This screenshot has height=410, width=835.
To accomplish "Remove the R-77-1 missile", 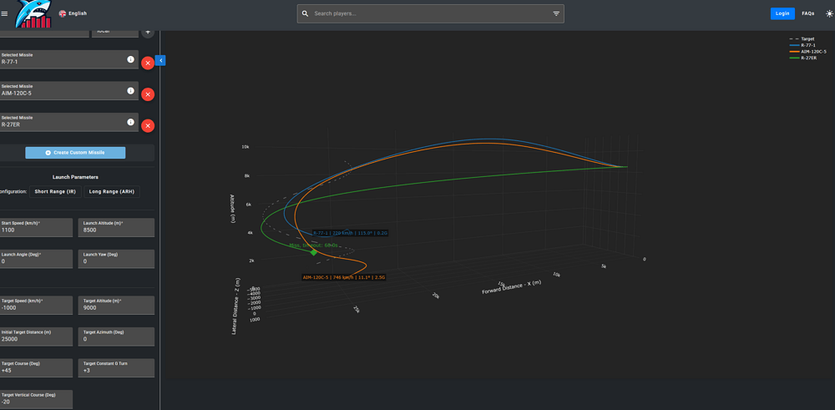I will point(148,63).
